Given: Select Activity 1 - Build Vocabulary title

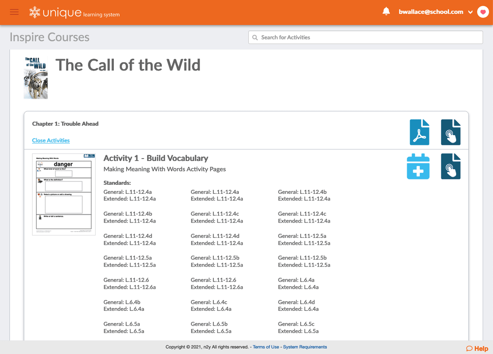Looking at the screenshot, I should (156, 158).
